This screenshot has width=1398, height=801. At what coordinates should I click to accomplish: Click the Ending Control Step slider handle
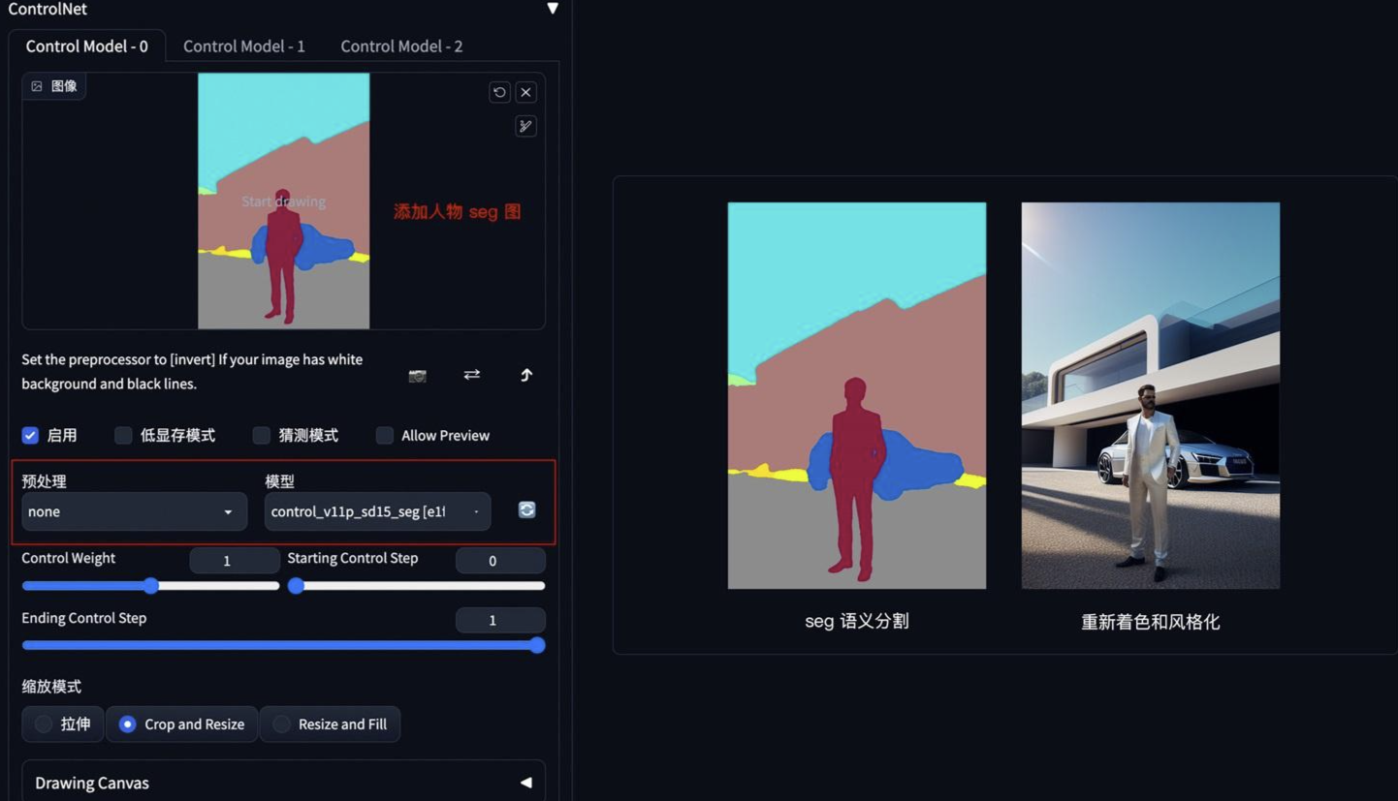click(537, 645)
